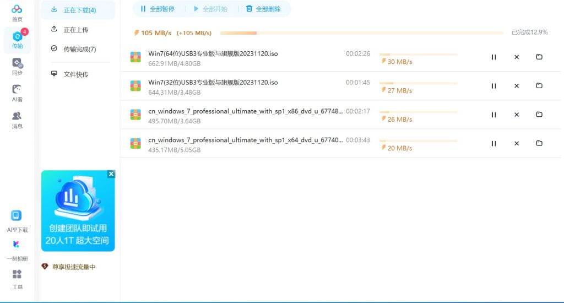The height and width of the screenshot is (303, 564).
Task: Click 全部删除 delete all button
Action: coord(263,9)
